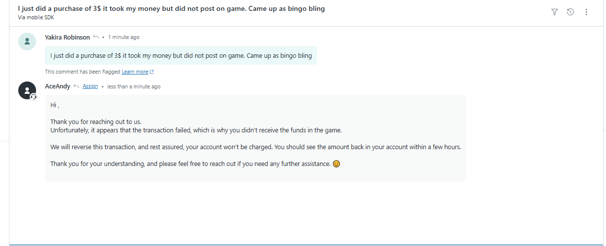Click headset badge on AceAndy's avatar
This screenshot has height=246, width=606.
pos(34,97)
